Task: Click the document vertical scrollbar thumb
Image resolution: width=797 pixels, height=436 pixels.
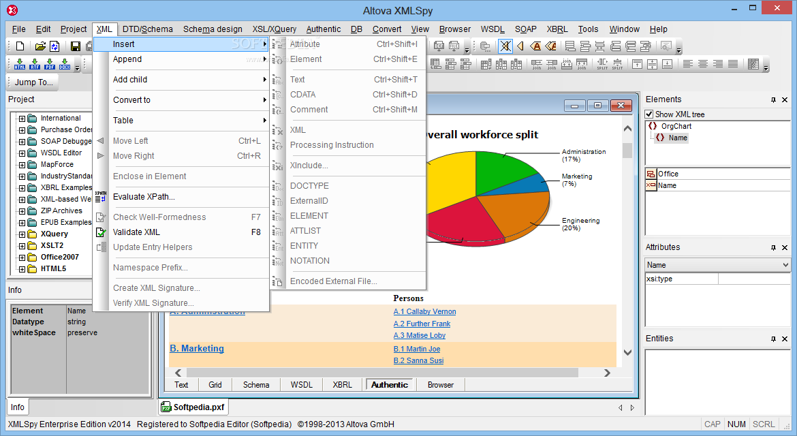Action: coord(627,151)
